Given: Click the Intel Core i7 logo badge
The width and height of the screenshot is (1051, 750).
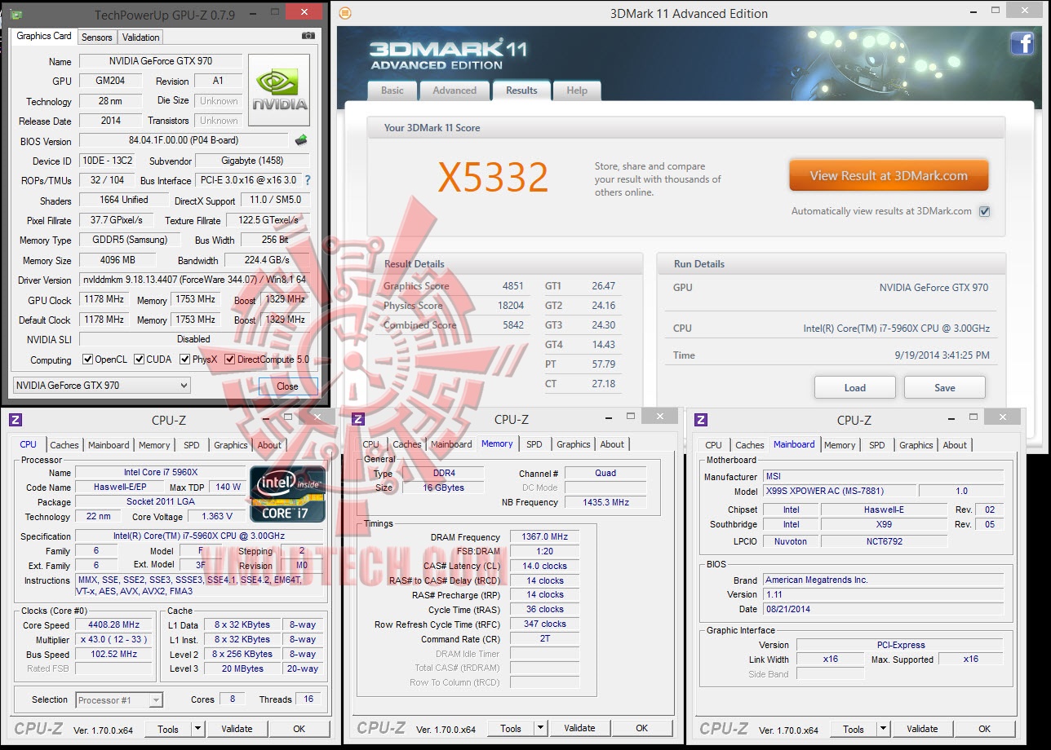Looking at the screenshot, I should (x=287, y=494).
